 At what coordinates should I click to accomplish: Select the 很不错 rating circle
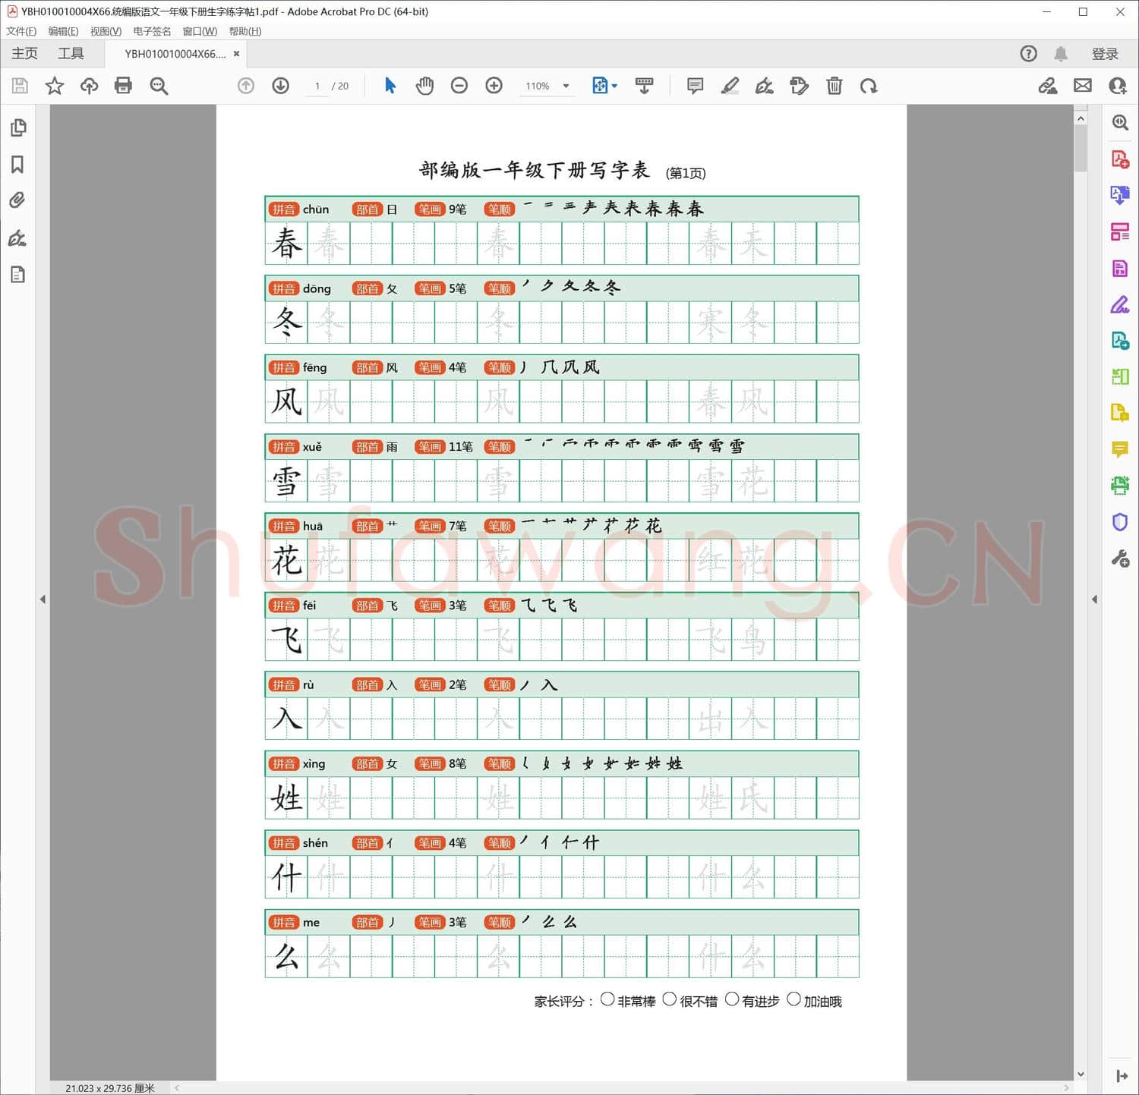[x=669, y=999]
